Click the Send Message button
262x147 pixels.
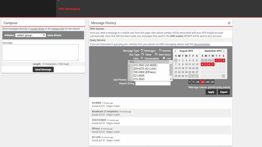point(43,69)
